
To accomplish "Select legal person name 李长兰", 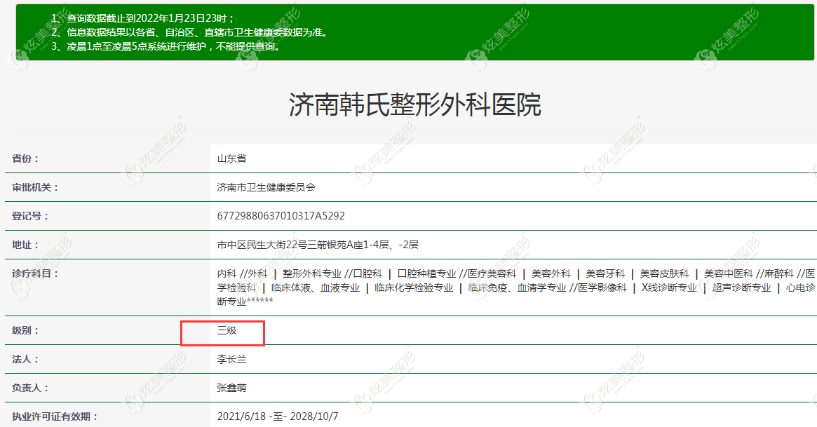I will (x=232, y=359).
